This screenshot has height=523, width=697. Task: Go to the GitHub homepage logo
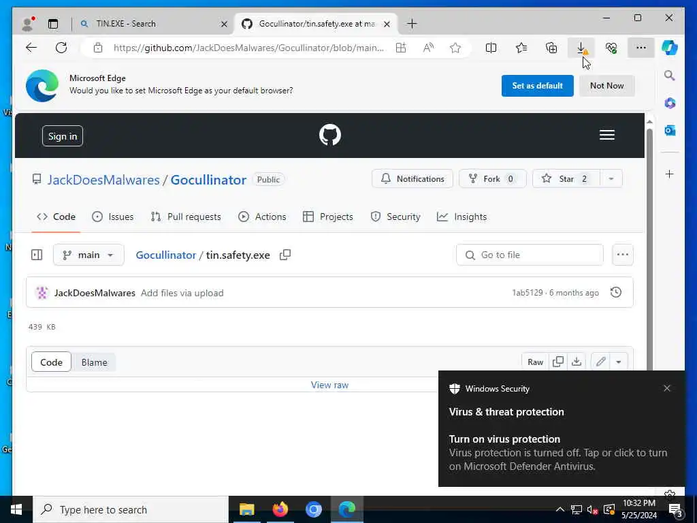coord(330,135)
